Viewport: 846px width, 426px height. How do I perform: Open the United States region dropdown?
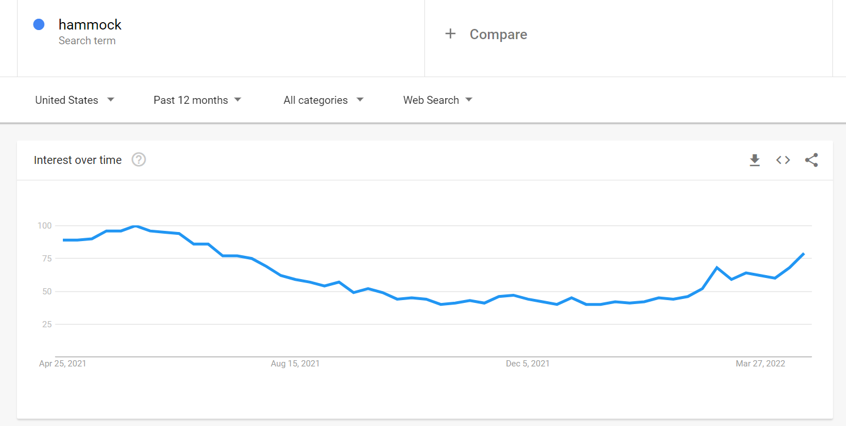click(75, 100)
